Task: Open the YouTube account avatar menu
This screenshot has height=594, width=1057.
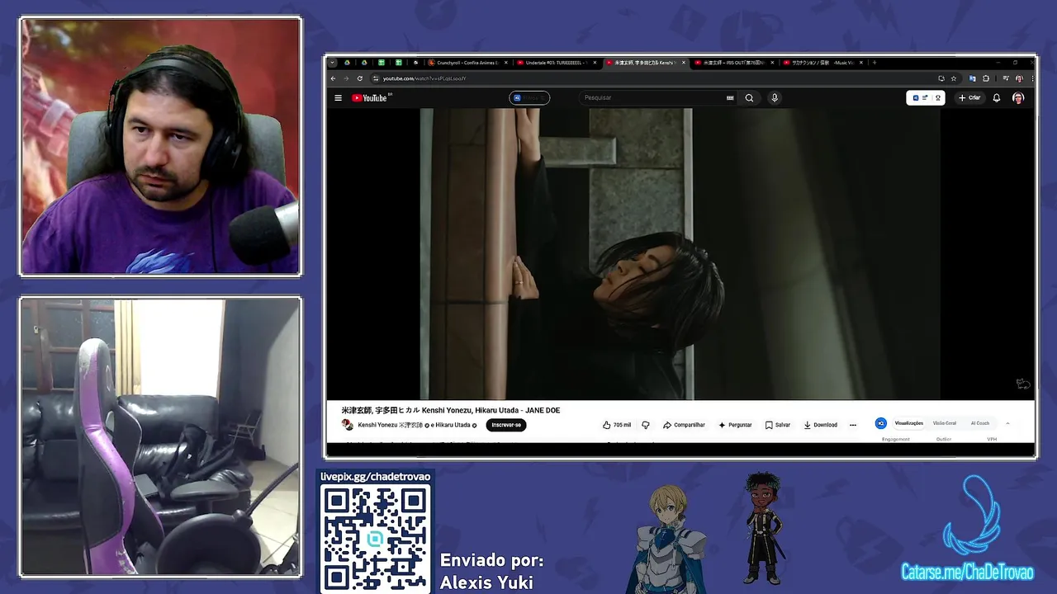Action: (x=1018, y=97)
